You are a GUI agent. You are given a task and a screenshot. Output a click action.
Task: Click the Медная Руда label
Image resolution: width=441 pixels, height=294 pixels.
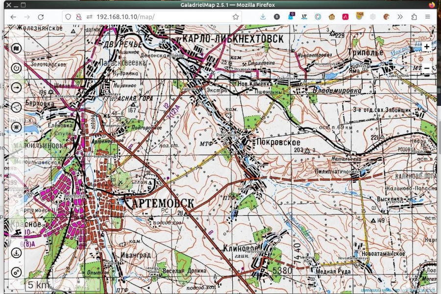[x=333, y=271]
